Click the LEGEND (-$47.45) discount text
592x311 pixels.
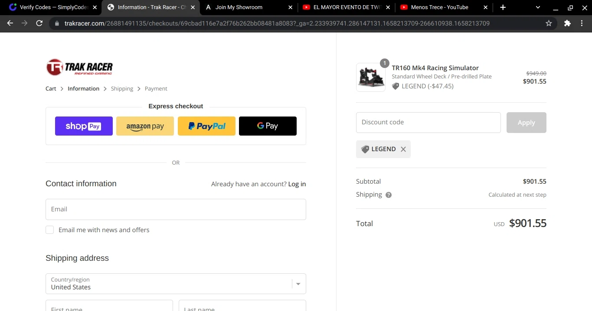pyautogui.click(x=427, y=86)
